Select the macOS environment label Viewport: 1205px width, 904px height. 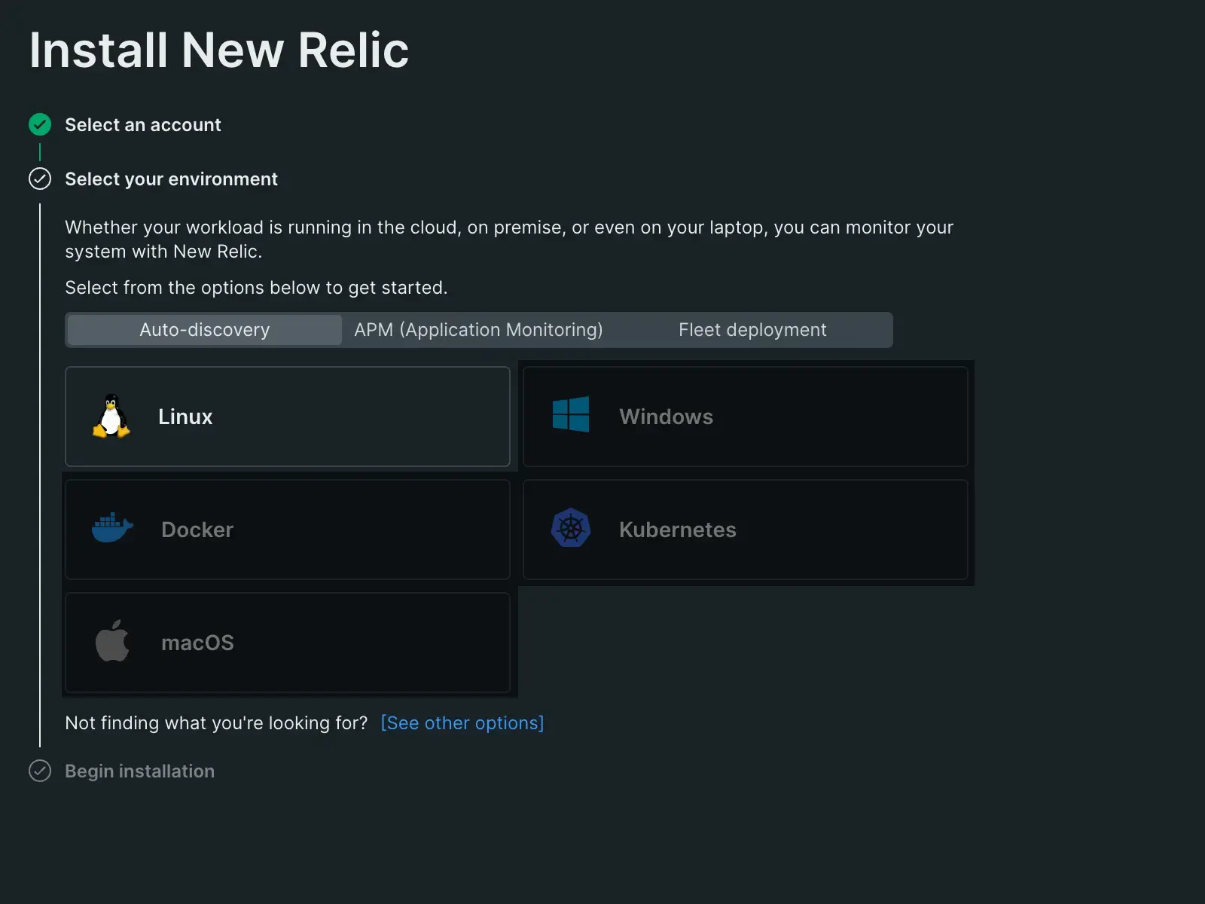click(197, 643)
